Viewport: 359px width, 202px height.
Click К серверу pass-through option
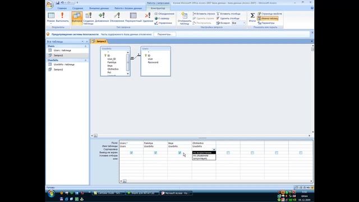coord(162,19)
